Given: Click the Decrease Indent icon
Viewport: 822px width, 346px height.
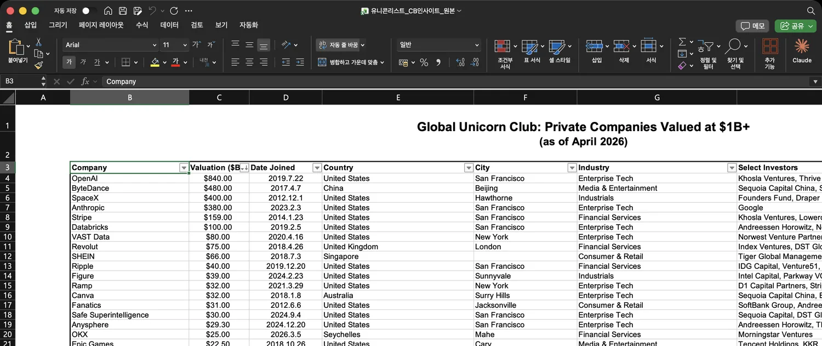Looking at the screenshot, I should 286,62.
